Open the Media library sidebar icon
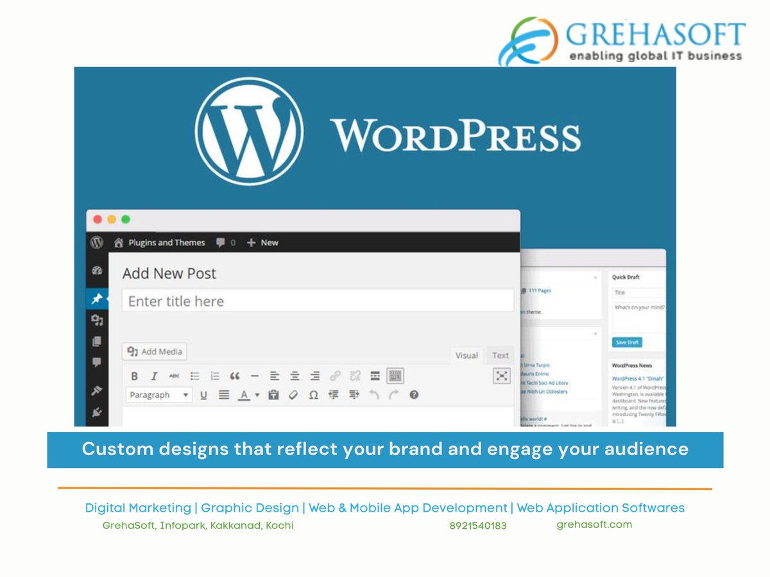The height and width of the screenshot is (577, 770). click(x=97, y=319)
